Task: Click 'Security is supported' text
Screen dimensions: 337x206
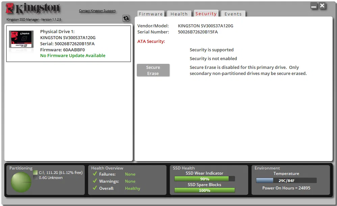Action: click(211, 50)
